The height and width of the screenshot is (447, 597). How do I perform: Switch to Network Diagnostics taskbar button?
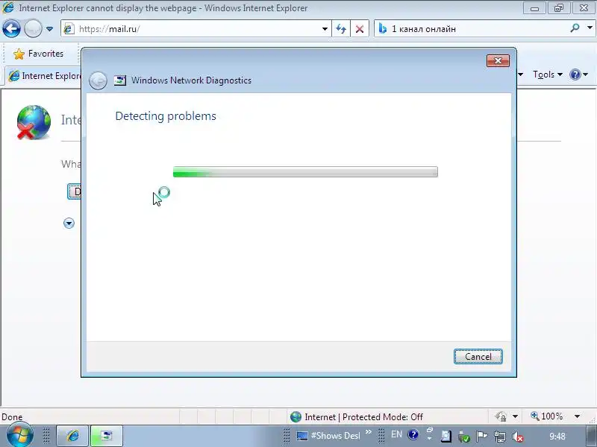106,436
